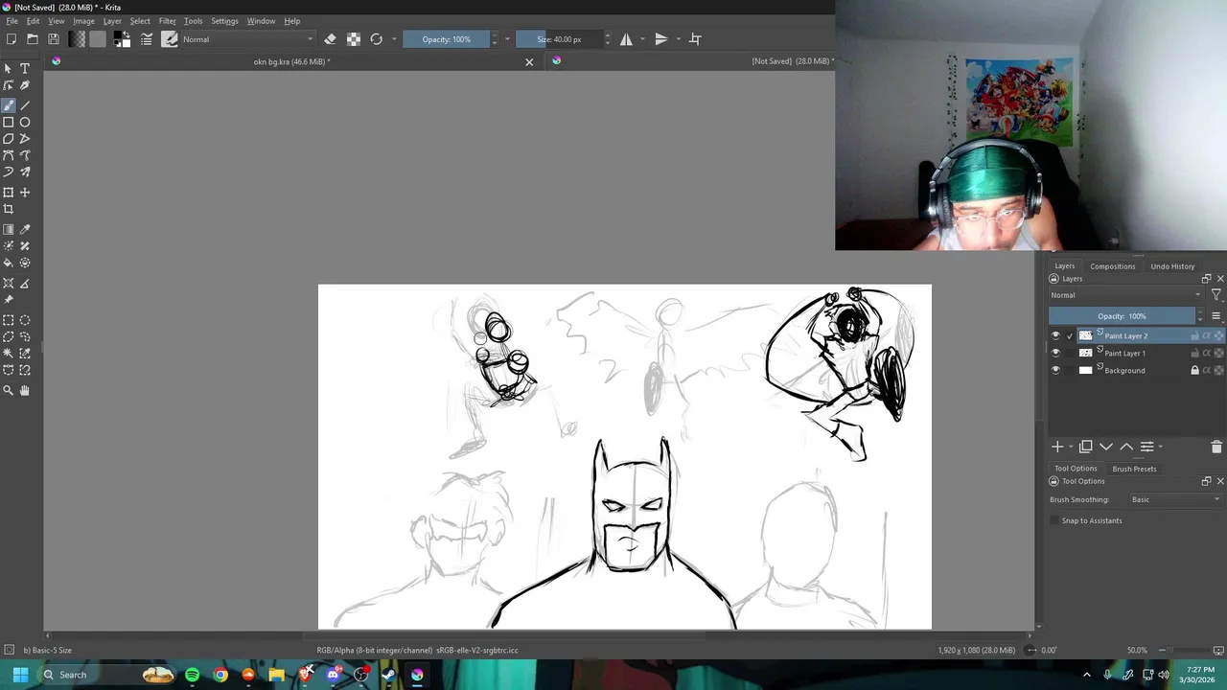
Task: Show hidden system tray icons chevron
Action: (x=1086, y=675)
